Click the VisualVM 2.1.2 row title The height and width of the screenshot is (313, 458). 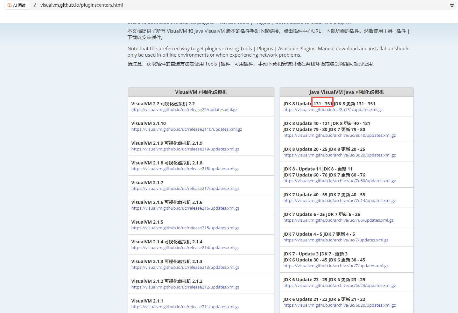pyautogui.click(x=167, y=281)
